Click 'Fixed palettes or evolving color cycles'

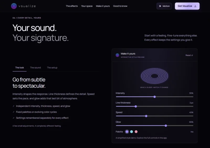pyautogui.click(x=36, y=112)
